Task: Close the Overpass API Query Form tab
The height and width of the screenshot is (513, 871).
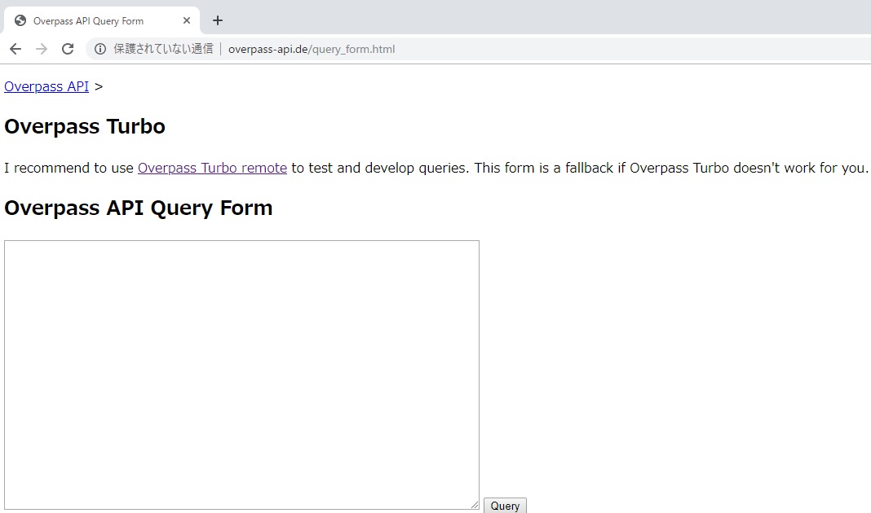Action: click(187, 20)
